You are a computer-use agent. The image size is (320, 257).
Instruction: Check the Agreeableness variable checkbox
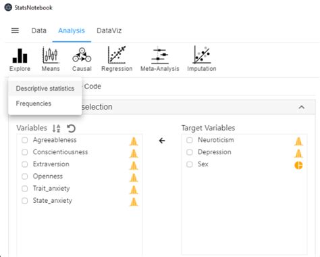[x=25, y=140]
